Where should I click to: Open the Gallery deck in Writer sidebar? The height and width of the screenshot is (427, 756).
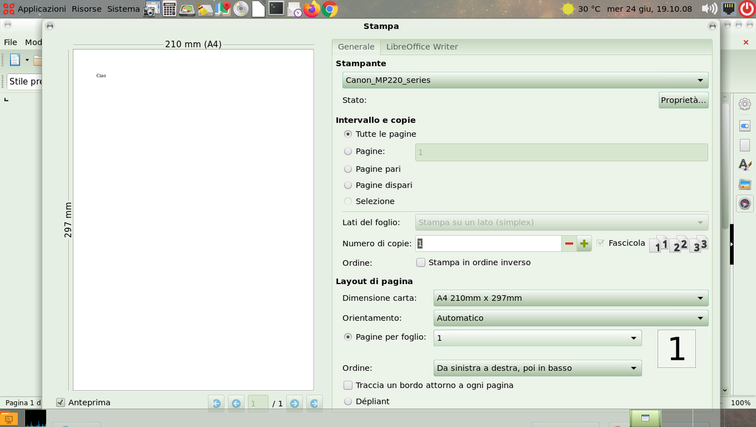(745, 184)
